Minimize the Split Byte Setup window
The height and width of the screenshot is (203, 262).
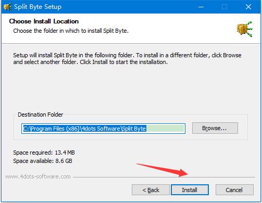201,7
